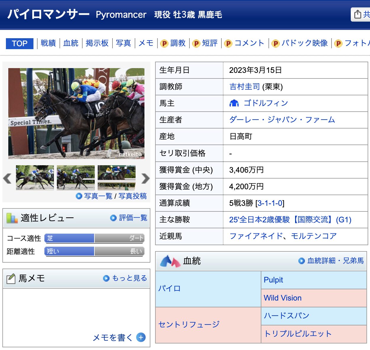This screenshot has height=350, width=370.
Task: Open ハードスパン pedigree link
Action: pyautogui.click(x=287, y=316)
